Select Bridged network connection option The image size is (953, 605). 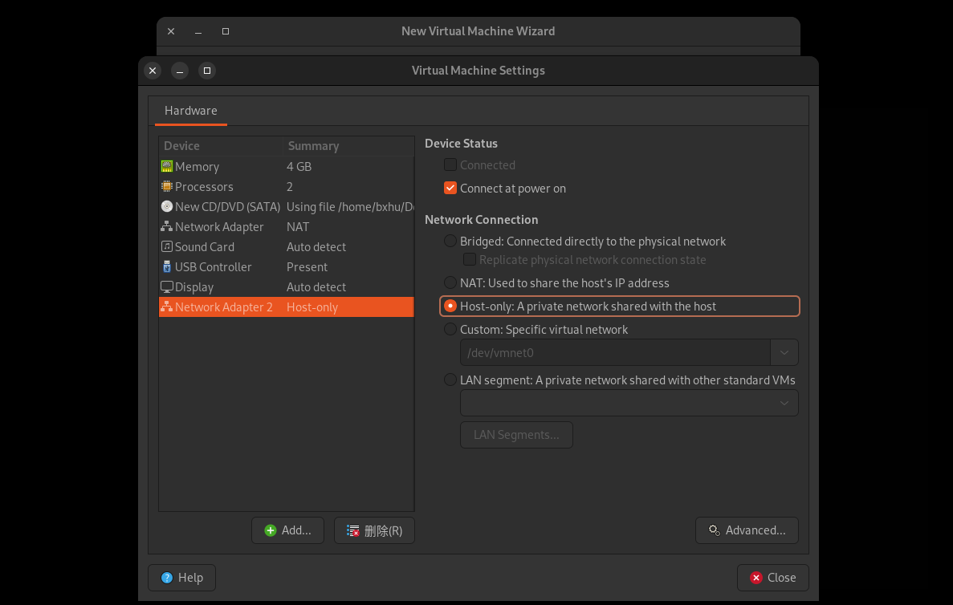coord(450,242)
